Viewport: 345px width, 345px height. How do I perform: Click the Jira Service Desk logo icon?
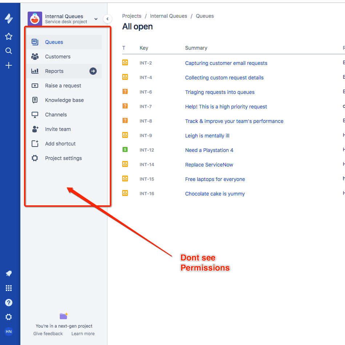pyautogui.click(x=9, y=19)
